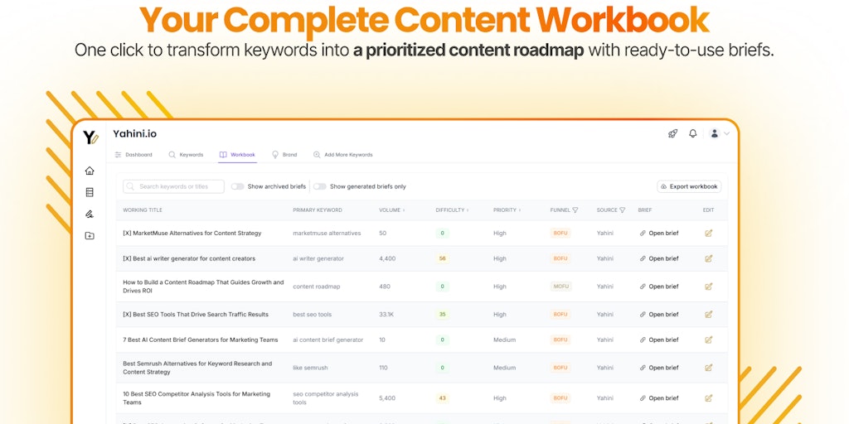Switch to the Dashboard tab
Screen dimensions: 849x424
tap(133, 155)
